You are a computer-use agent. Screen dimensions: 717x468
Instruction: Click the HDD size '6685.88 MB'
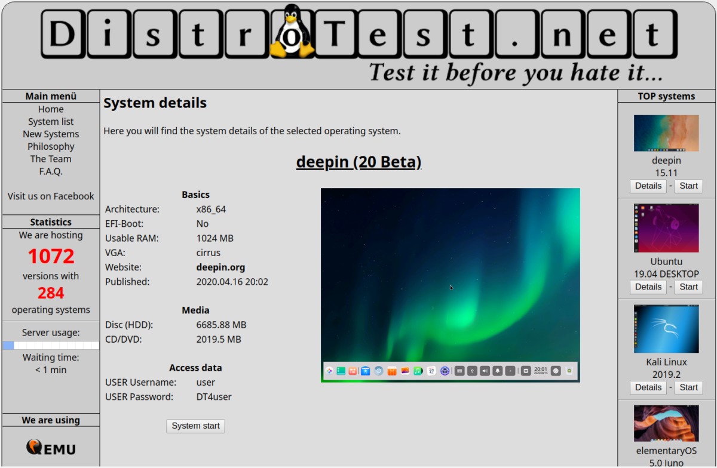[221, 325]
